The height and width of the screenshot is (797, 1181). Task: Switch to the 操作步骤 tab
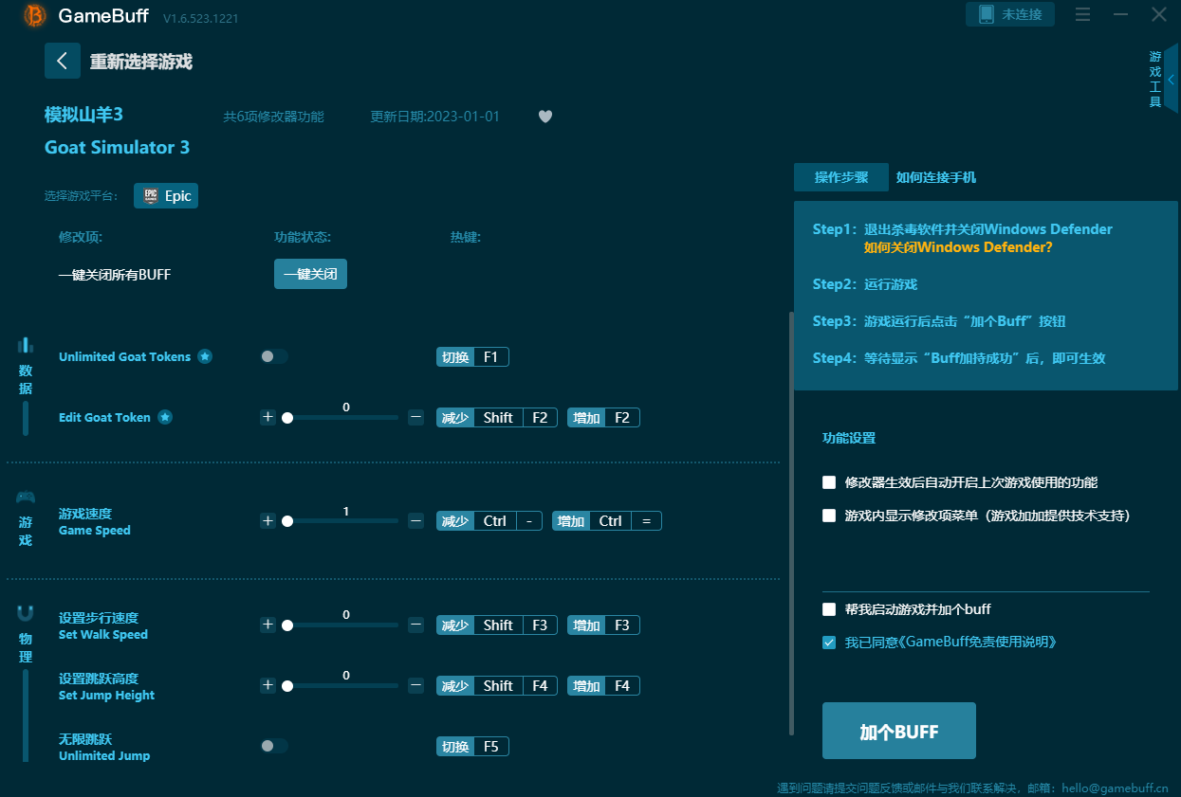click(841, 177)
